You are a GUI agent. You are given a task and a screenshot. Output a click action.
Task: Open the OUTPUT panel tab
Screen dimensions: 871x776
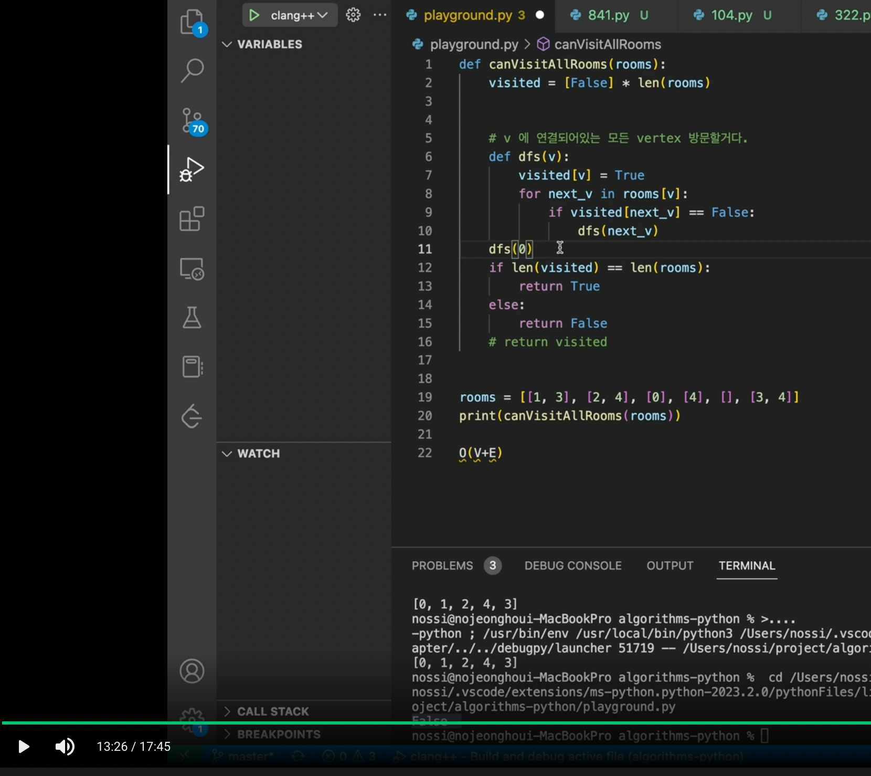670,565
